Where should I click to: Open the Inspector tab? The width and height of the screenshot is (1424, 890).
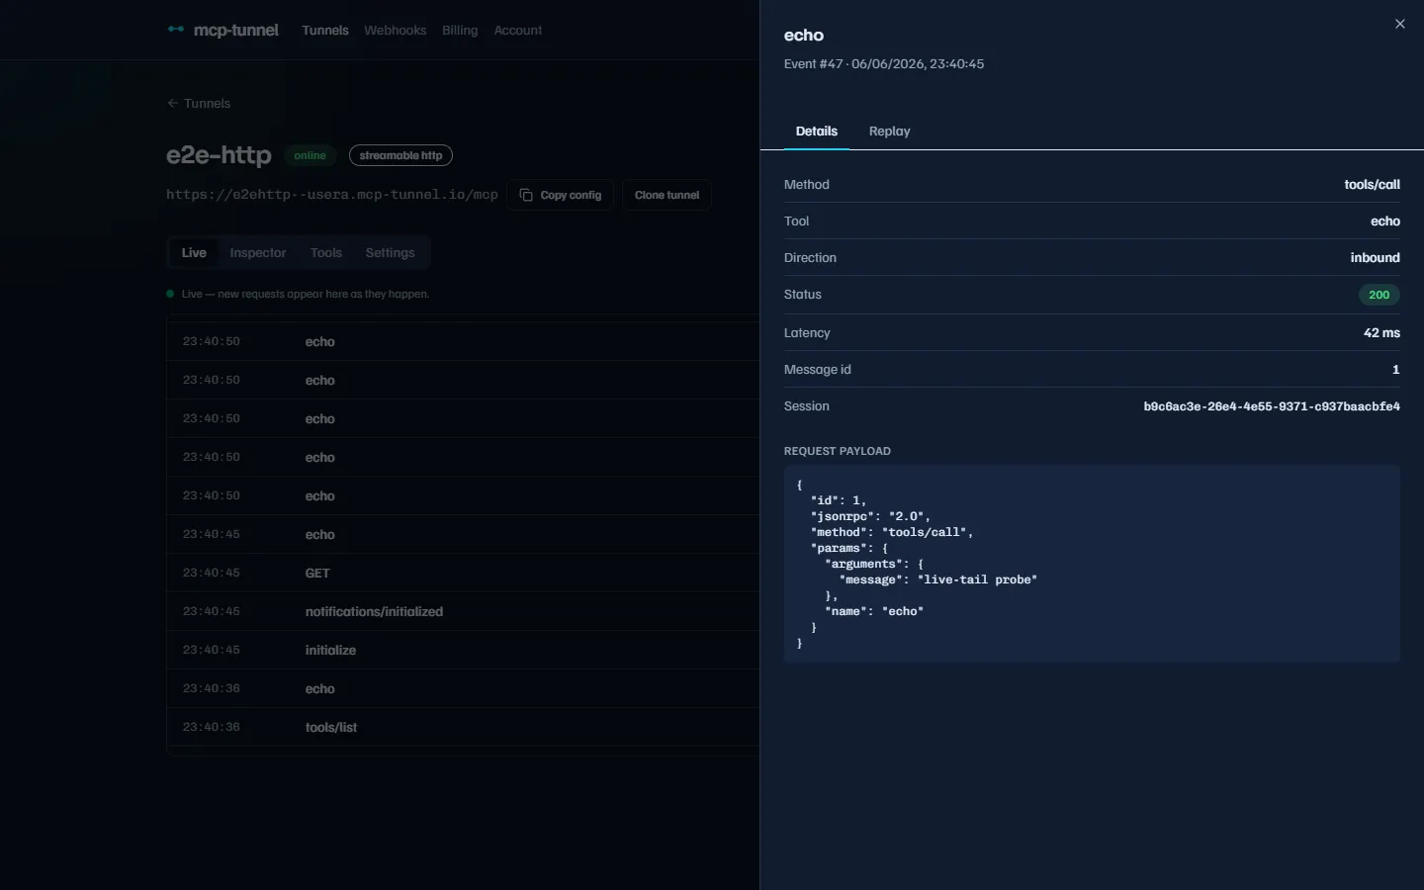[x=258, y=253]
